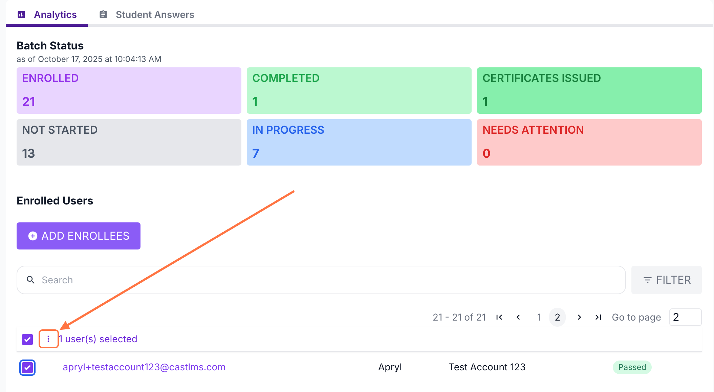Open the three-dot bulk actions menu
The width and height of the screenshot is (714, 392).
click(x=48, y=339)
